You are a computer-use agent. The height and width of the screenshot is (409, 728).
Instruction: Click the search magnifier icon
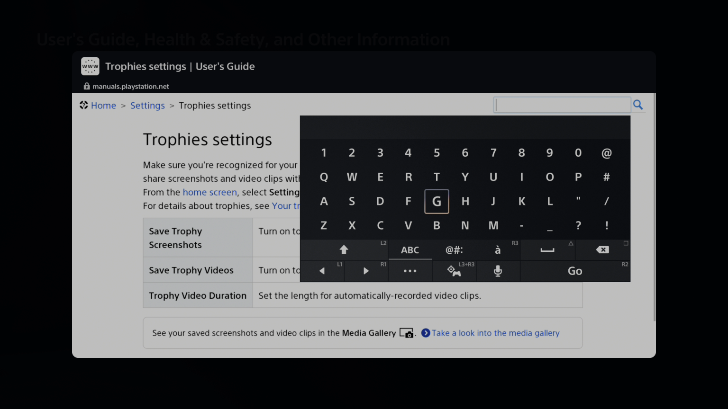[637, 105]
